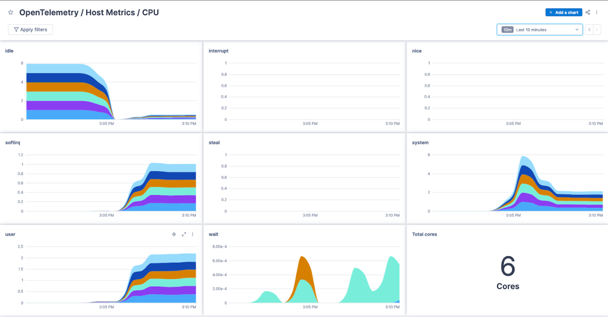
Task: Click the 3:05 PM label on idle chart
Action: 106,123
